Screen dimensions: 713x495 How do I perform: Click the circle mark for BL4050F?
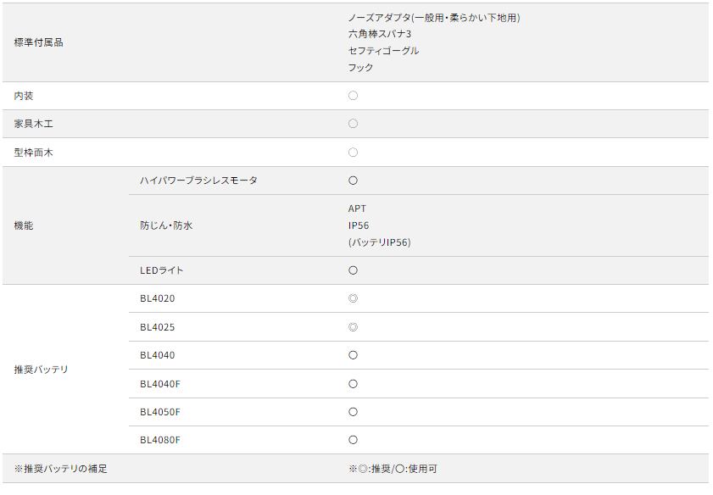pos(353,412)
